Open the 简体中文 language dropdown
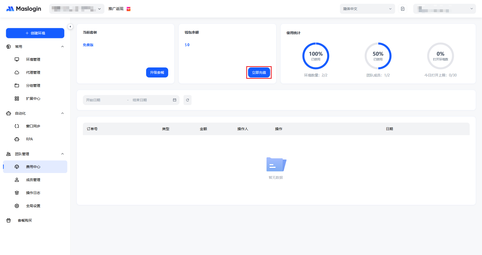 [367, 9]
